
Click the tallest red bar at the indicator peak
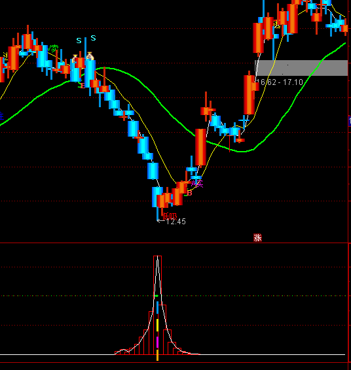(x=157, y=305)
